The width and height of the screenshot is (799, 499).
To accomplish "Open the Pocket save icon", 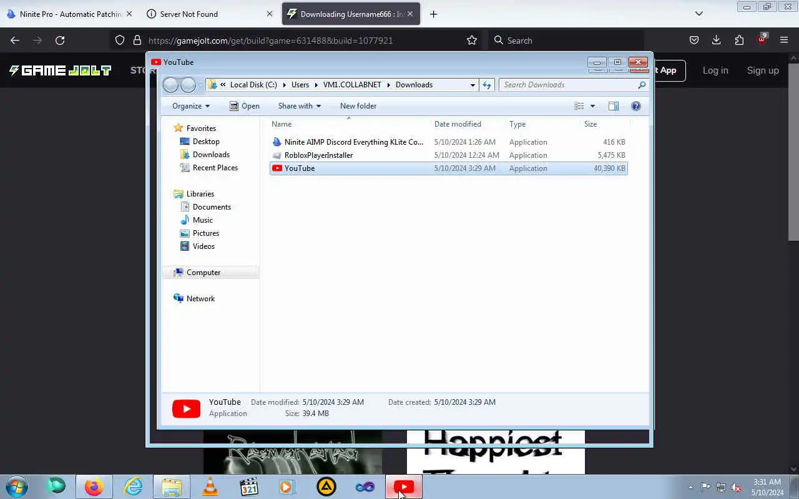I will pos(694,40).
